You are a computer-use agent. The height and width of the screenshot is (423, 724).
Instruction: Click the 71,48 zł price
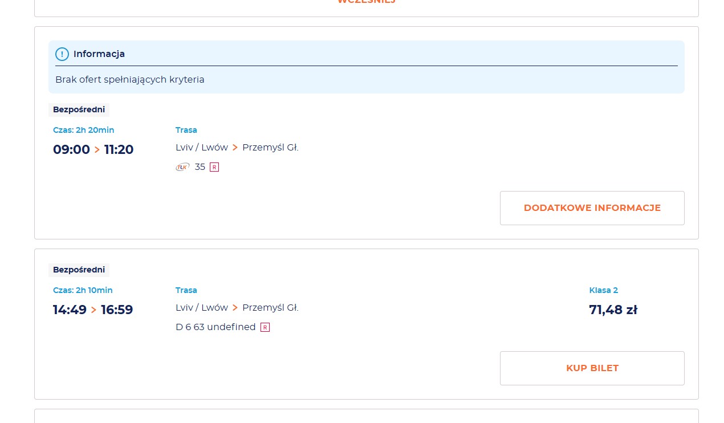point(613,310)
